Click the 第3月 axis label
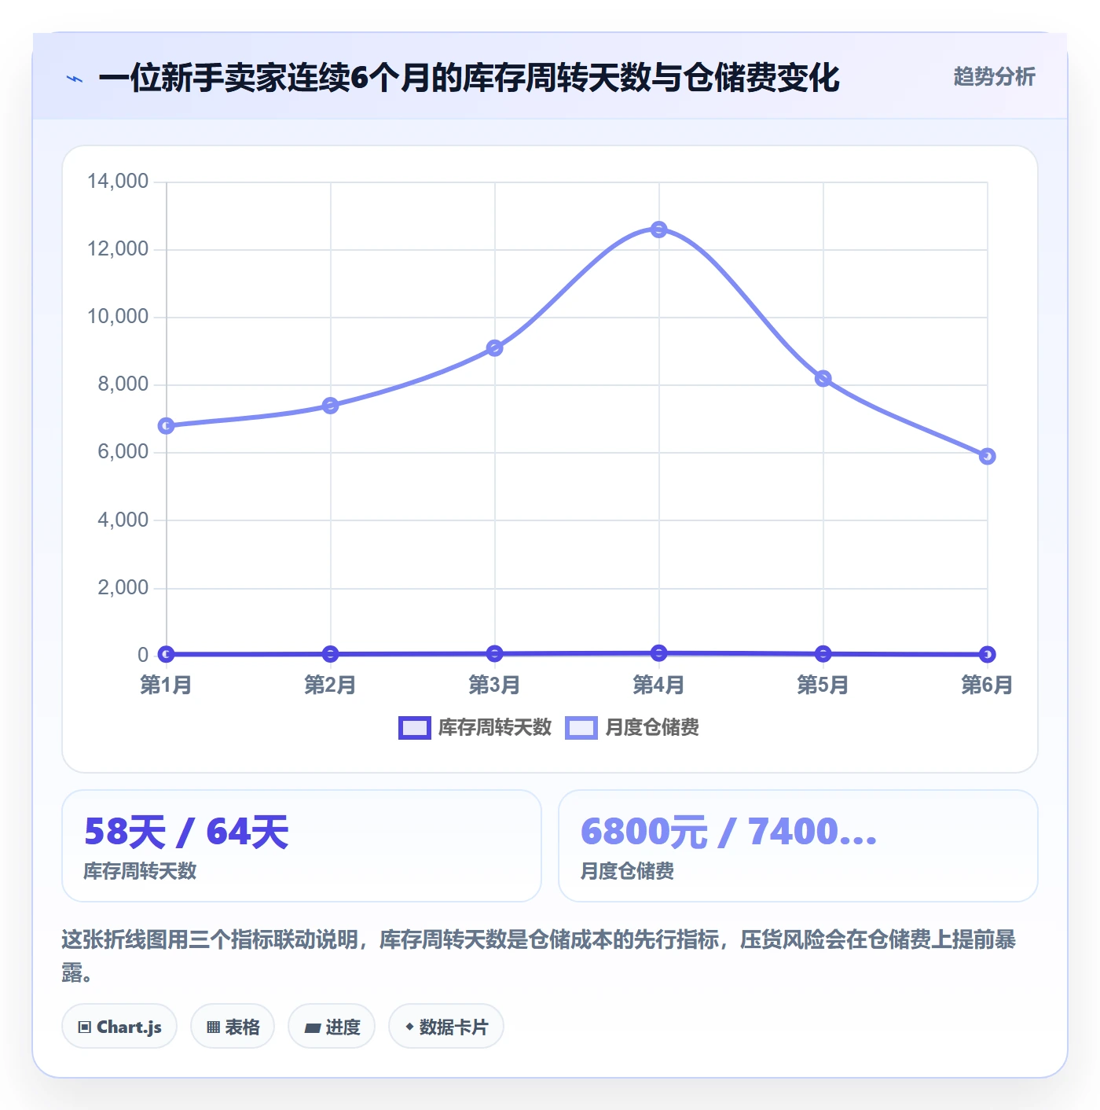Image resolution: width=1100 pixels, height=1110 pixels. click(x=495, y=685)
